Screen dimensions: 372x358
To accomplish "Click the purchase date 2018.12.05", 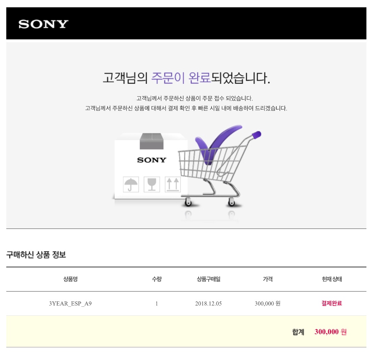I will click(208, 304).
